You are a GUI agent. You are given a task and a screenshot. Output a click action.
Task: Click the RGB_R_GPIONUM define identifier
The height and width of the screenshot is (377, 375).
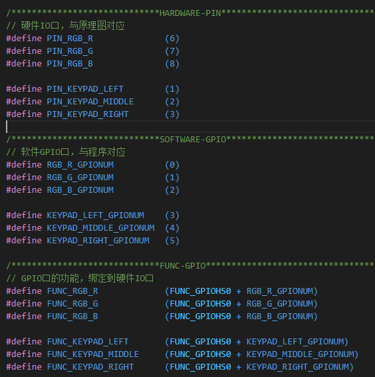point(80,165)
